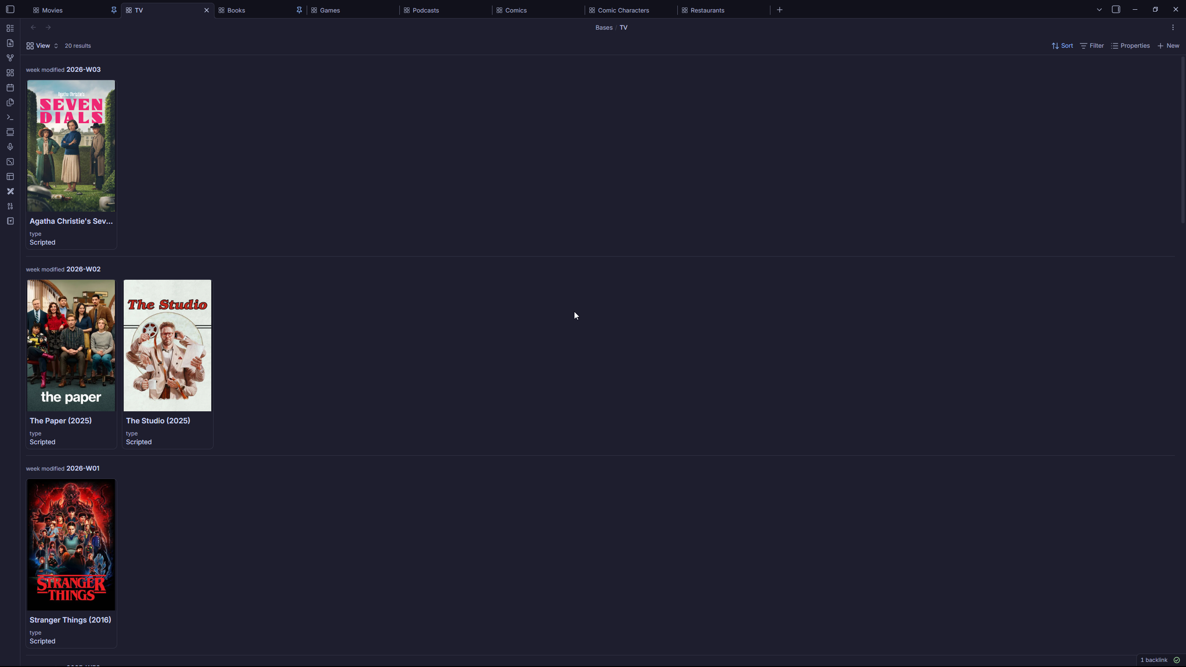This screenshot has width=1186, height=667.
Task: Open quick switcher file search icon
Action: click(x=10, y=43)
